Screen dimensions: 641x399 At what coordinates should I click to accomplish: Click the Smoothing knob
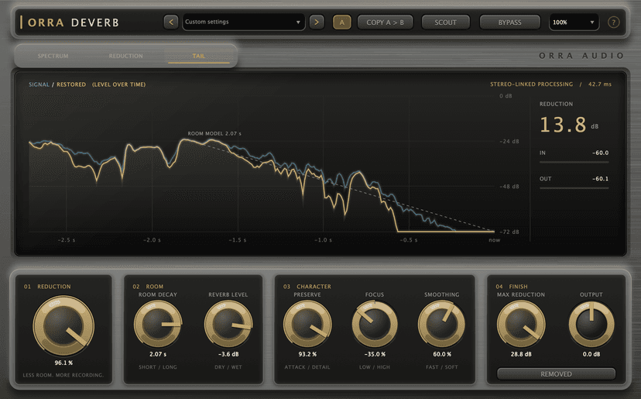pyautogui.click(x=441, y=324)
